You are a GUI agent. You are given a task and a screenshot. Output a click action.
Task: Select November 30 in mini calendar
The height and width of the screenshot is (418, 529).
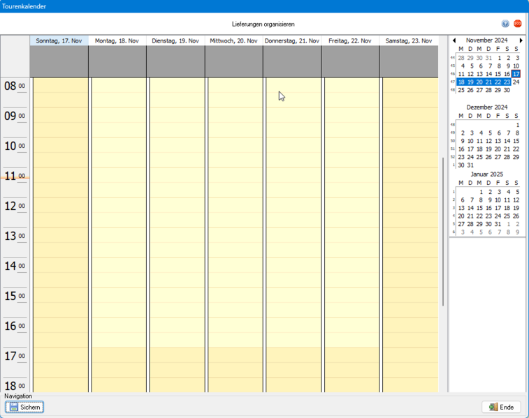[x=507, y=90]
